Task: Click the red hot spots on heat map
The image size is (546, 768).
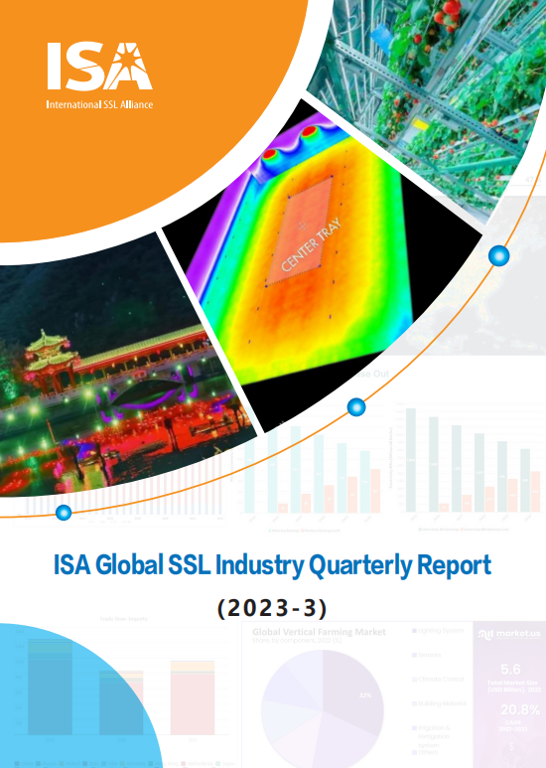Action: (x=290, y=144)
